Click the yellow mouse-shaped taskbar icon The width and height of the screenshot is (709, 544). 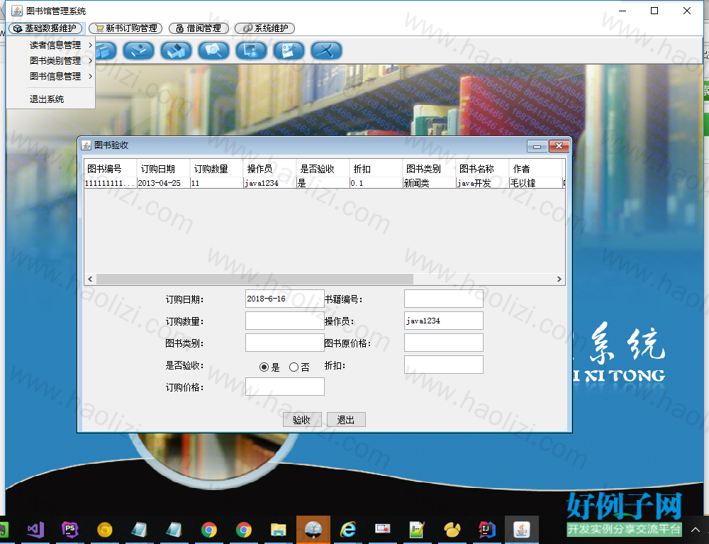click(452, 529)
